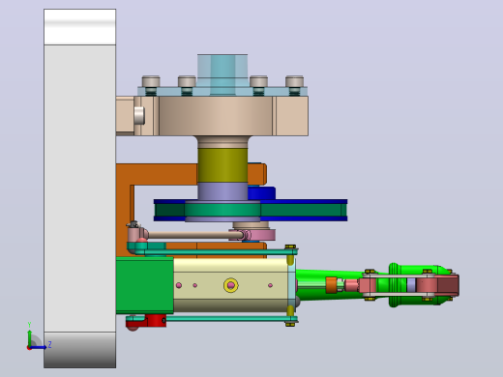Select the upper teal tie rod
This screenshot has height=377, width=503.
(x=216, y=251)
